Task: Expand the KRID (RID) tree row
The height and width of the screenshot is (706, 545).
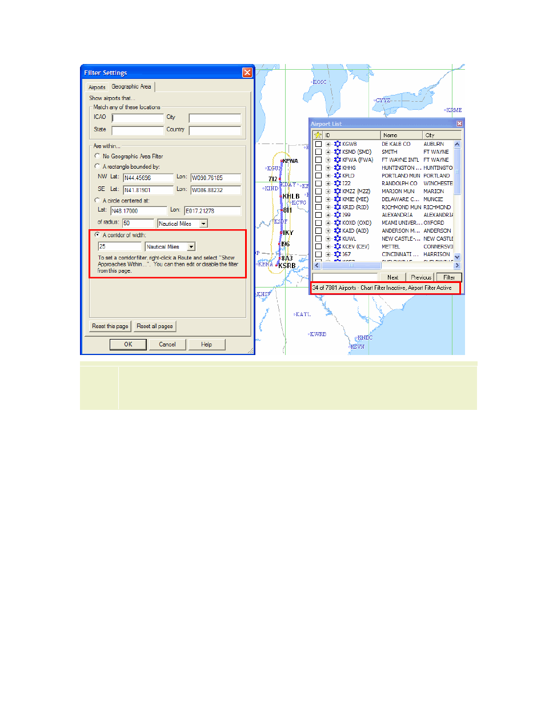Action: coord(328,207)
